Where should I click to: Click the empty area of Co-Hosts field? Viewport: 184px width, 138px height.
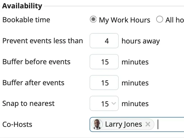point(170,124)
